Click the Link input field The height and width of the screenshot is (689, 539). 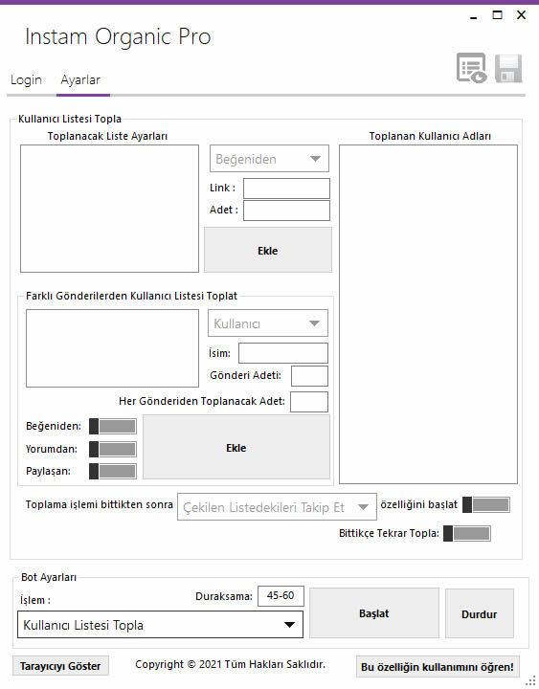[x=286, y=189]
